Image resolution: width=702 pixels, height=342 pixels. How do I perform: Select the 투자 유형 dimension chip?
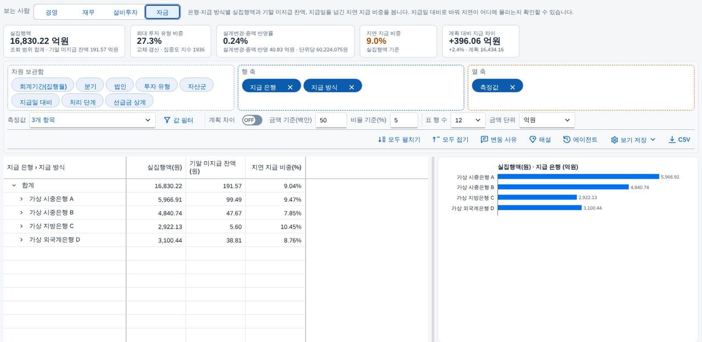click(x=157, y=86)
